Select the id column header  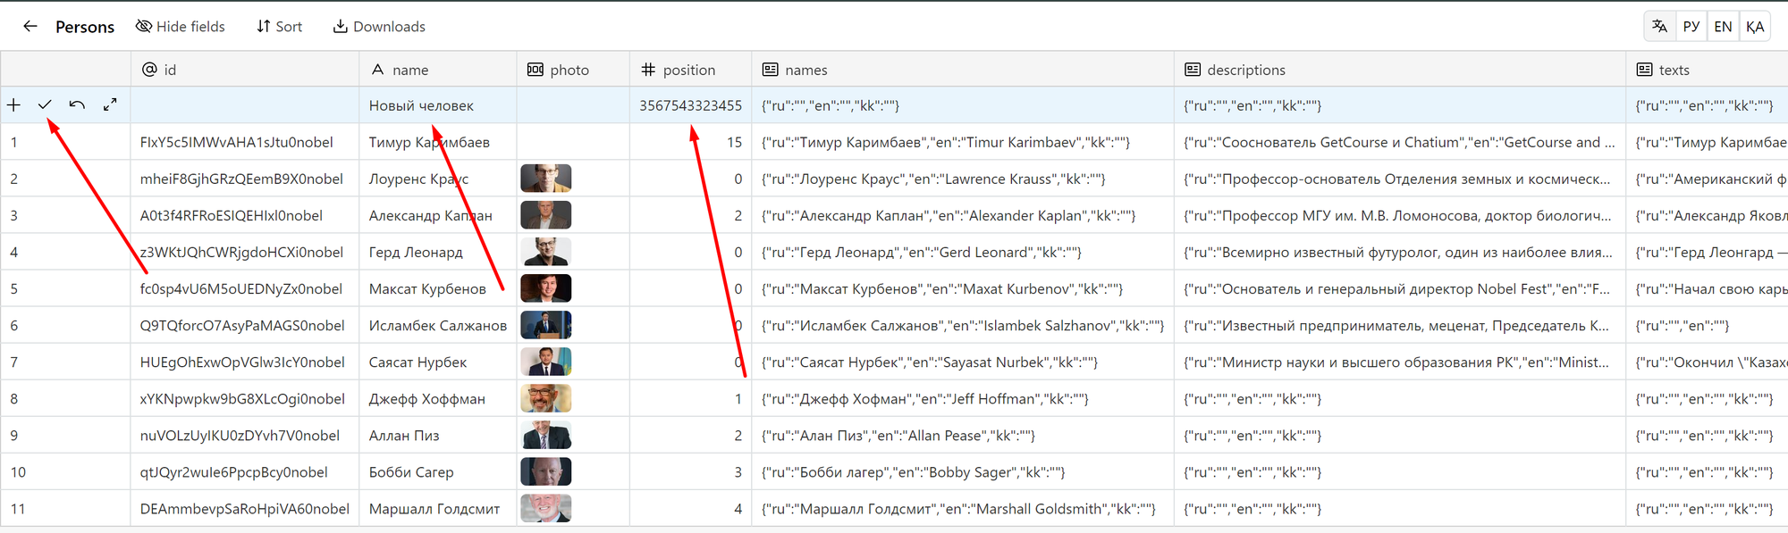(245, 70)
